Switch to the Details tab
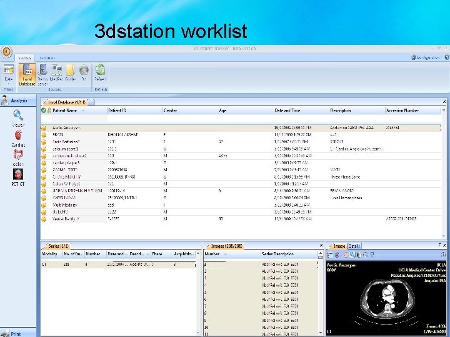 click(x=354, y=246)
